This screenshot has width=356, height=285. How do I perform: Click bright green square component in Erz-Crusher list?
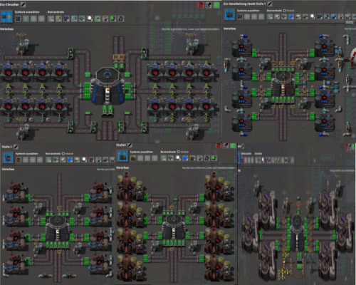coord(113,19)
